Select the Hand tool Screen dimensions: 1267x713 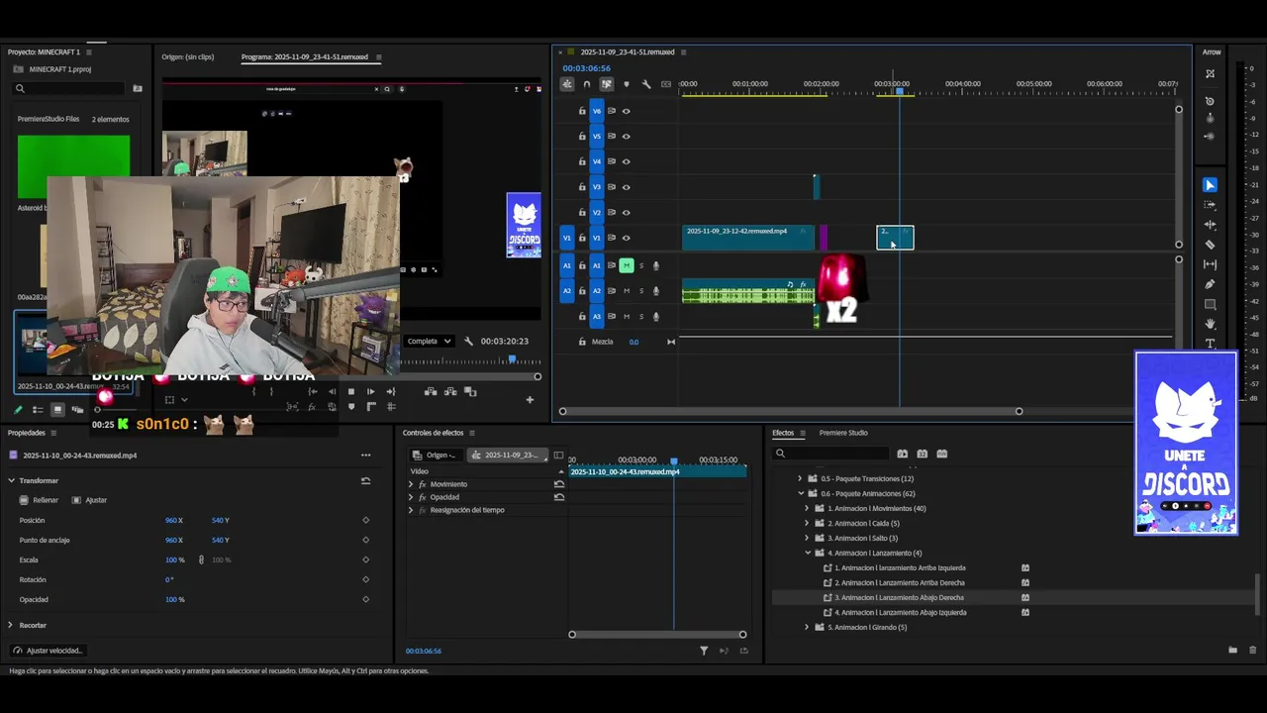click(x=1210, y=324)
